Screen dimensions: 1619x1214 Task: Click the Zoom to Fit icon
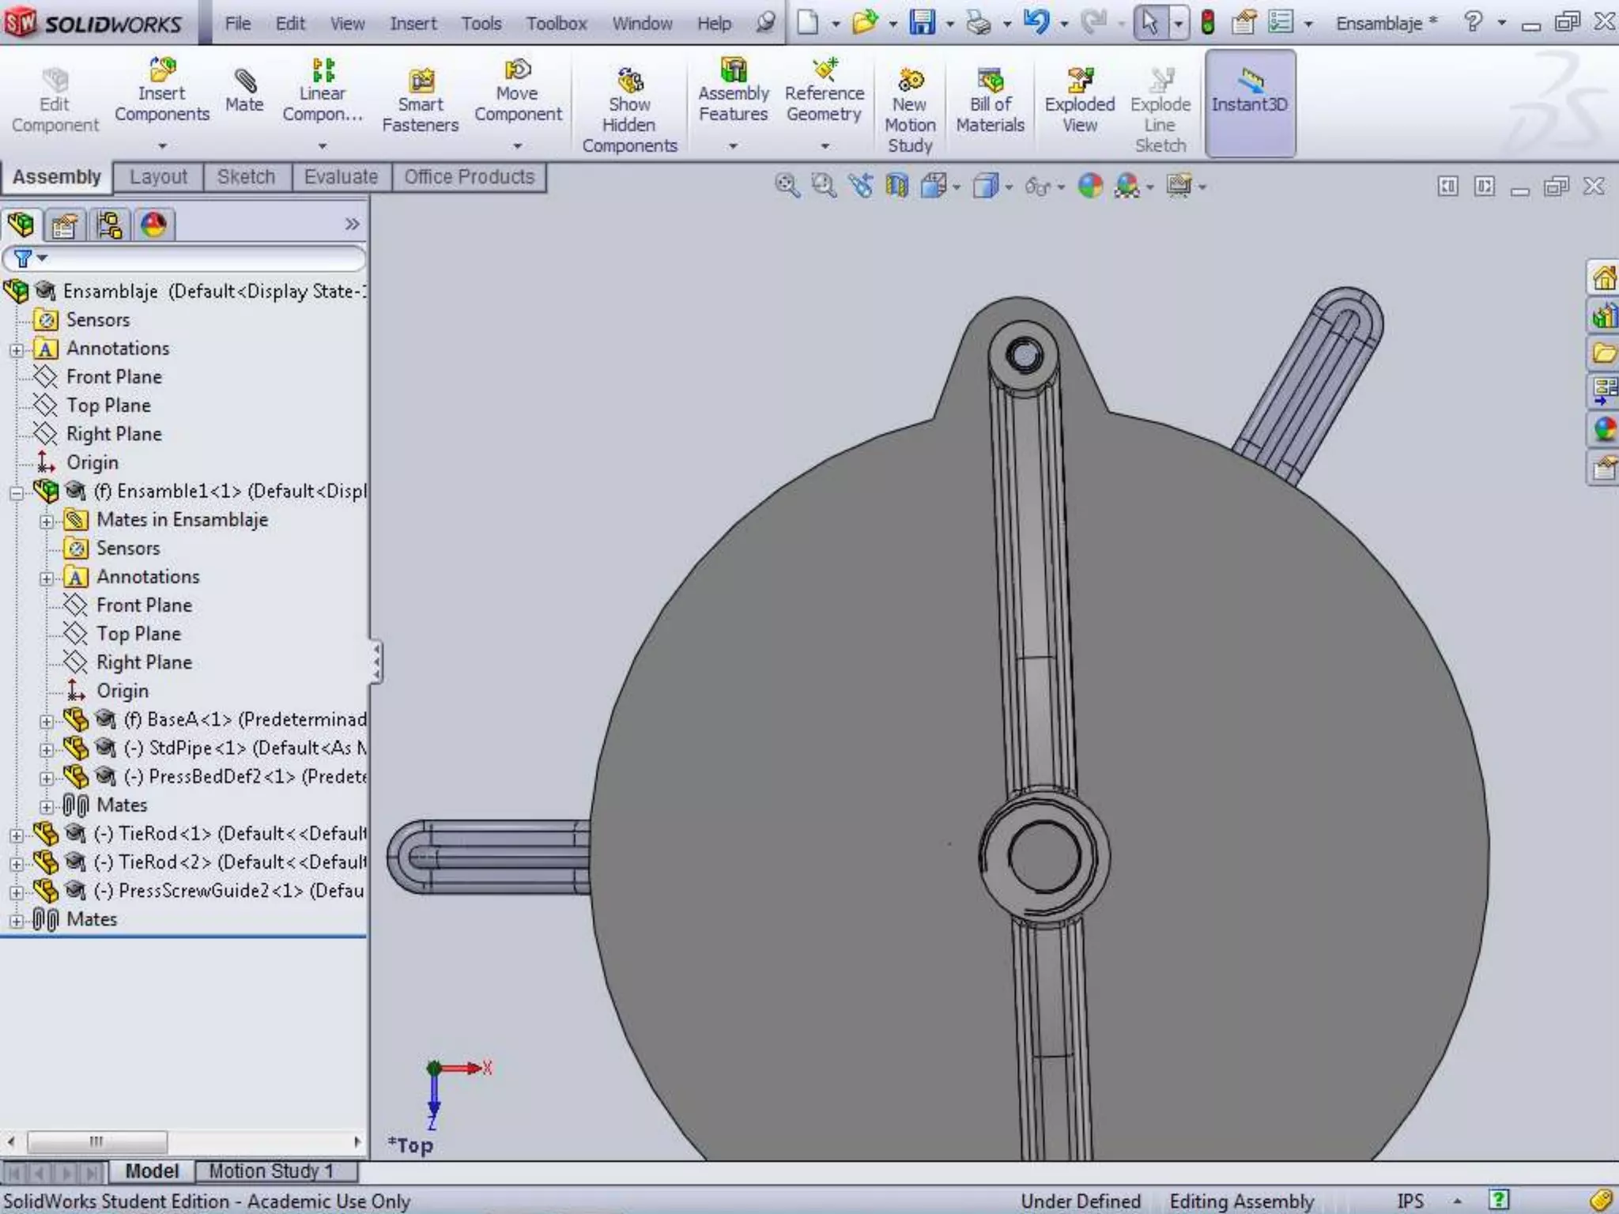pyautogui.click(x=787, y=187)
